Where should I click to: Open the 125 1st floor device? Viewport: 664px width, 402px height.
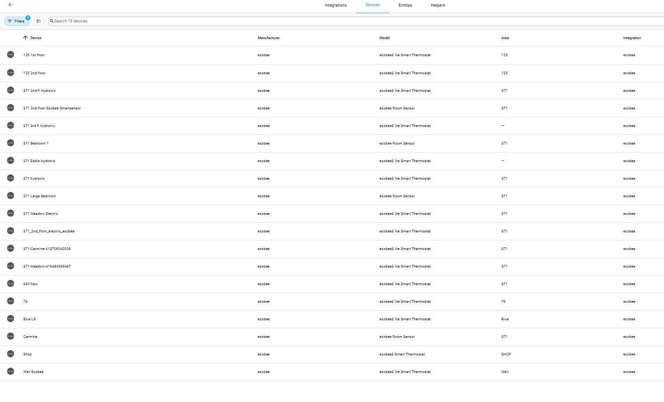(x=34, y=55)
